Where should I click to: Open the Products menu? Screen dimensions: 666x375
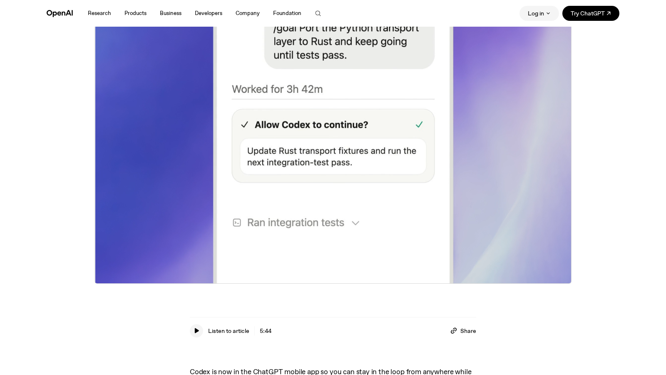pyautogui.click(x=135, y=13)
